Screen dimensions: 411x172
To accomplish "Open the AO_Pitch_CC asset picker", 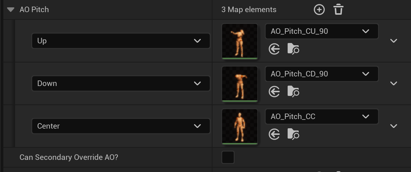I will (x=322, y=117).
